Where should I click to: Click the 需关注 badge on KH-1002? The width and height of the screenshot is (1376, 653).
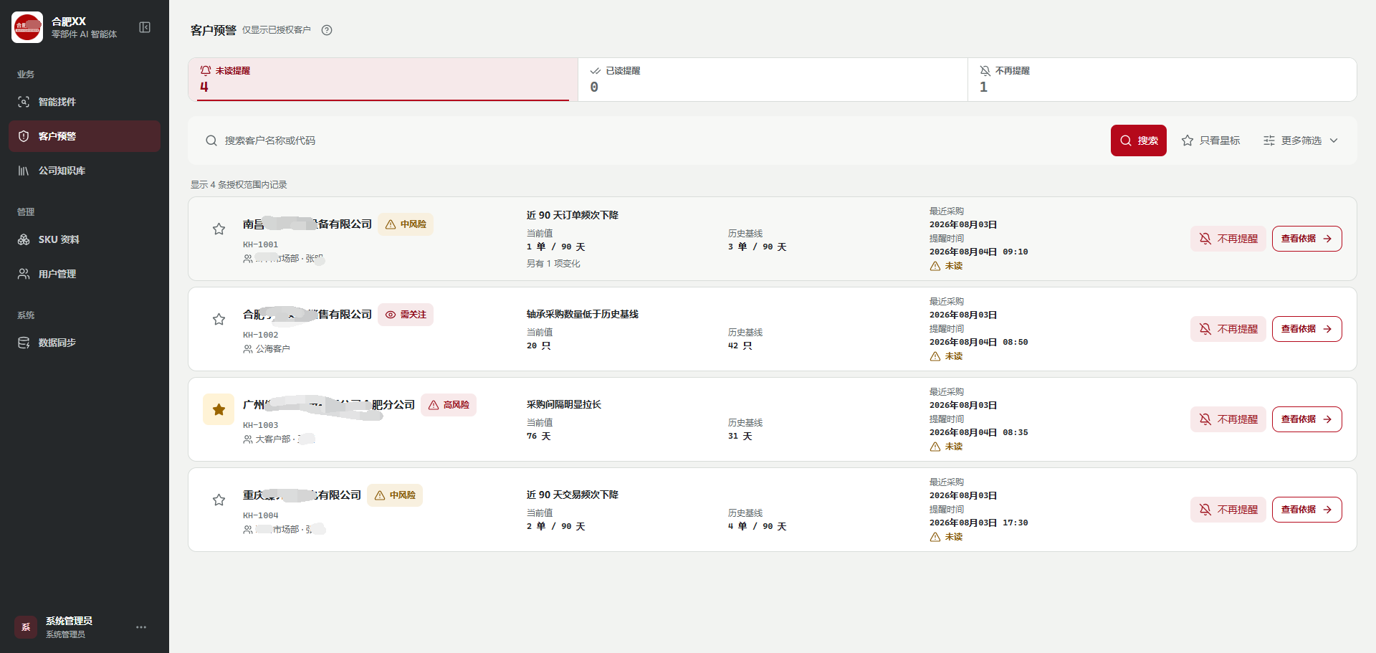[x=406, y=315]
